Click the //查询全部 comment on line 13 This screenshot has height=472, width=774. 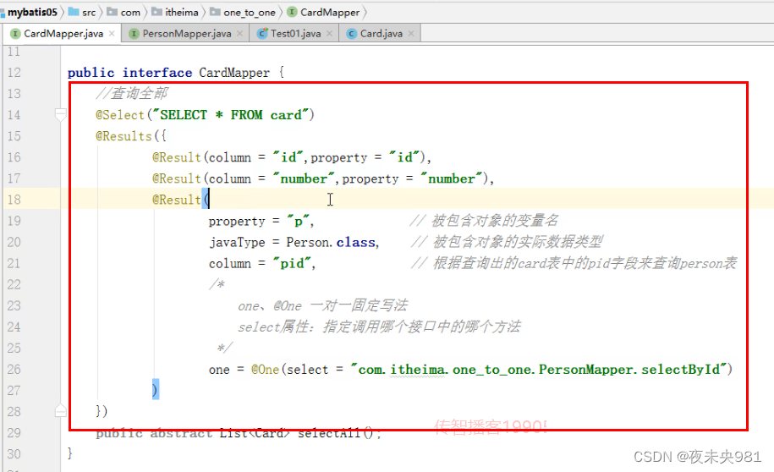pos(132,93)
